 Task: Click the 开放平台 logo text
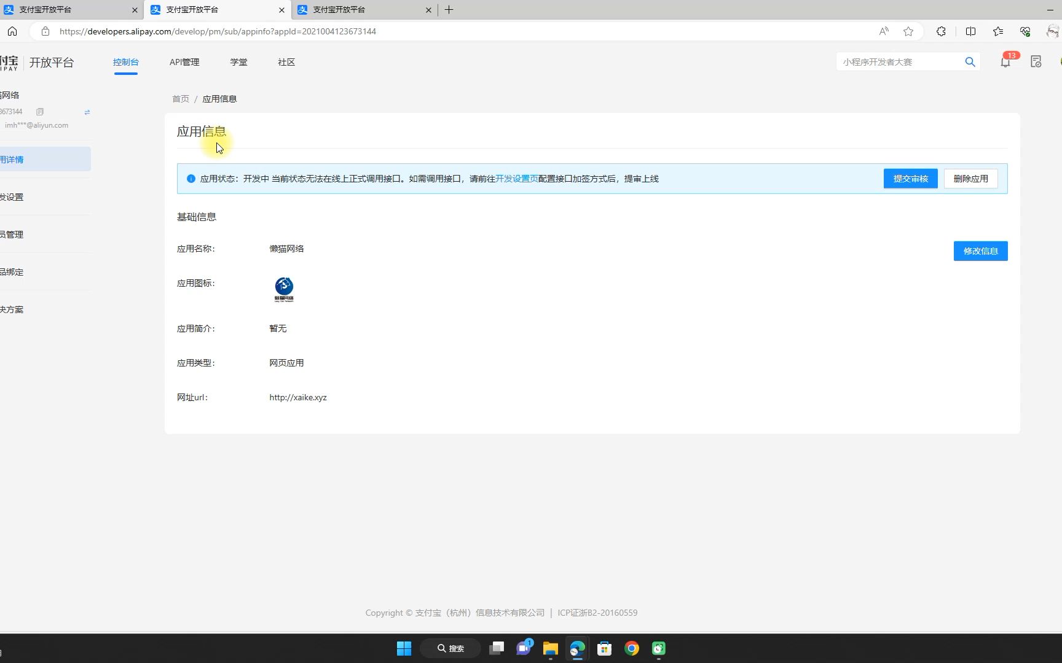(52, 63)
